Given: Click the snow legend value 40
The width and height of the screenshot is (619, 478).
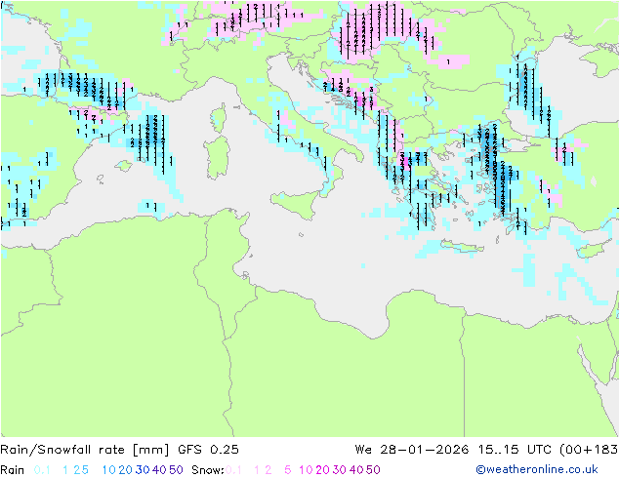Looking at the screenshot, I should tap(356, 470).
